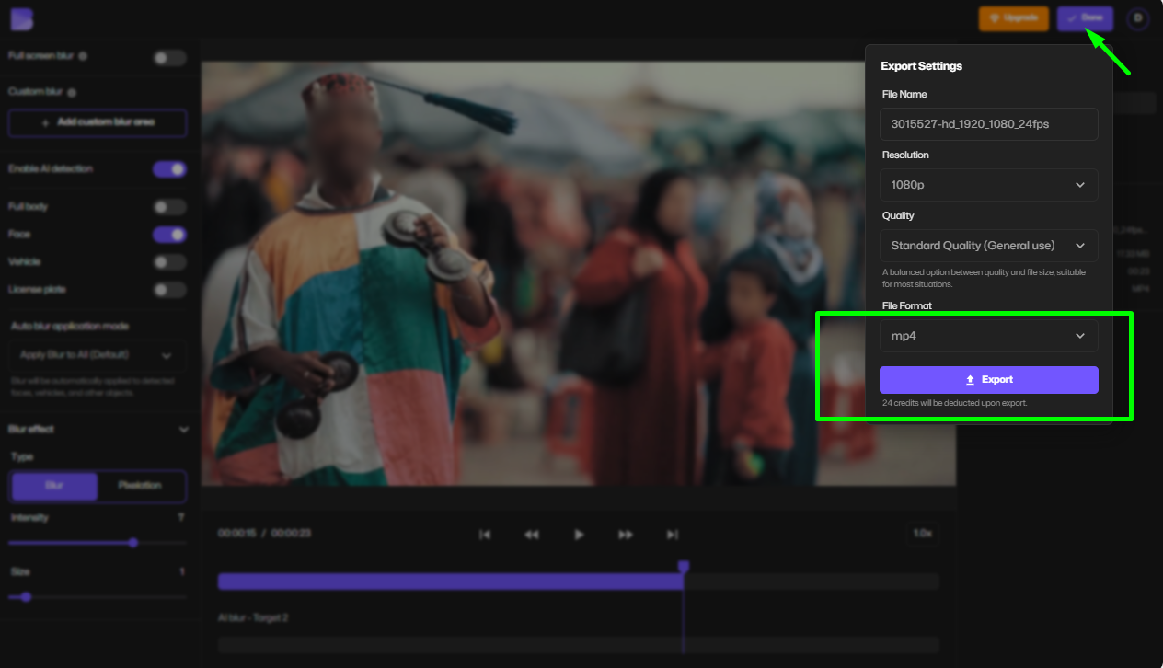Change the 1.0x playback speed
This screenshot has height=668, width=1163.
[923, 534]
